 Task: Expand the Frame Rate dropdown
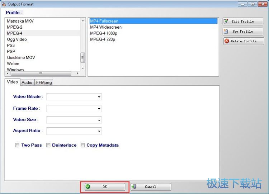tap(99, 109)
